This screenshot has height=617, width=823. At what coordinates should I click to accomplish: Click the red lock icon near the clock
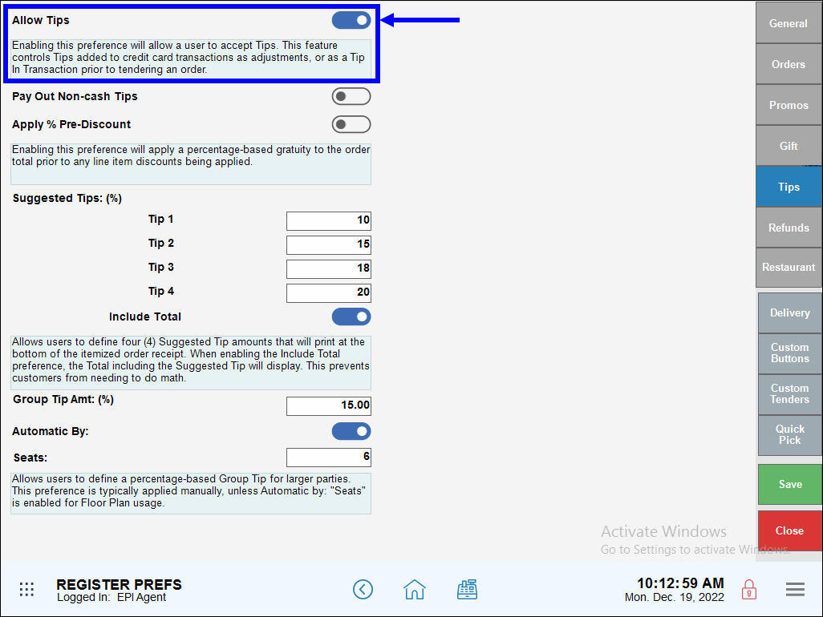[x=748, y=589]
